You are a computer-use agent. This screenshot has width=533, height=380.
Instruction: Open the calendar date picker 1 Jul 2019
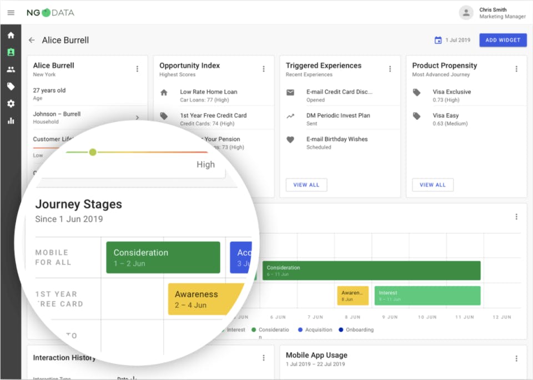[x=452, y=40]
